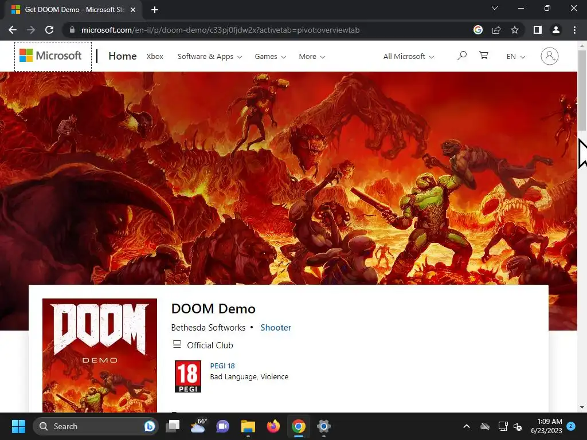The image size is (587, 440).
Task: Click the Chrome icon on the taskbar
Action: (x=298, y=426)
